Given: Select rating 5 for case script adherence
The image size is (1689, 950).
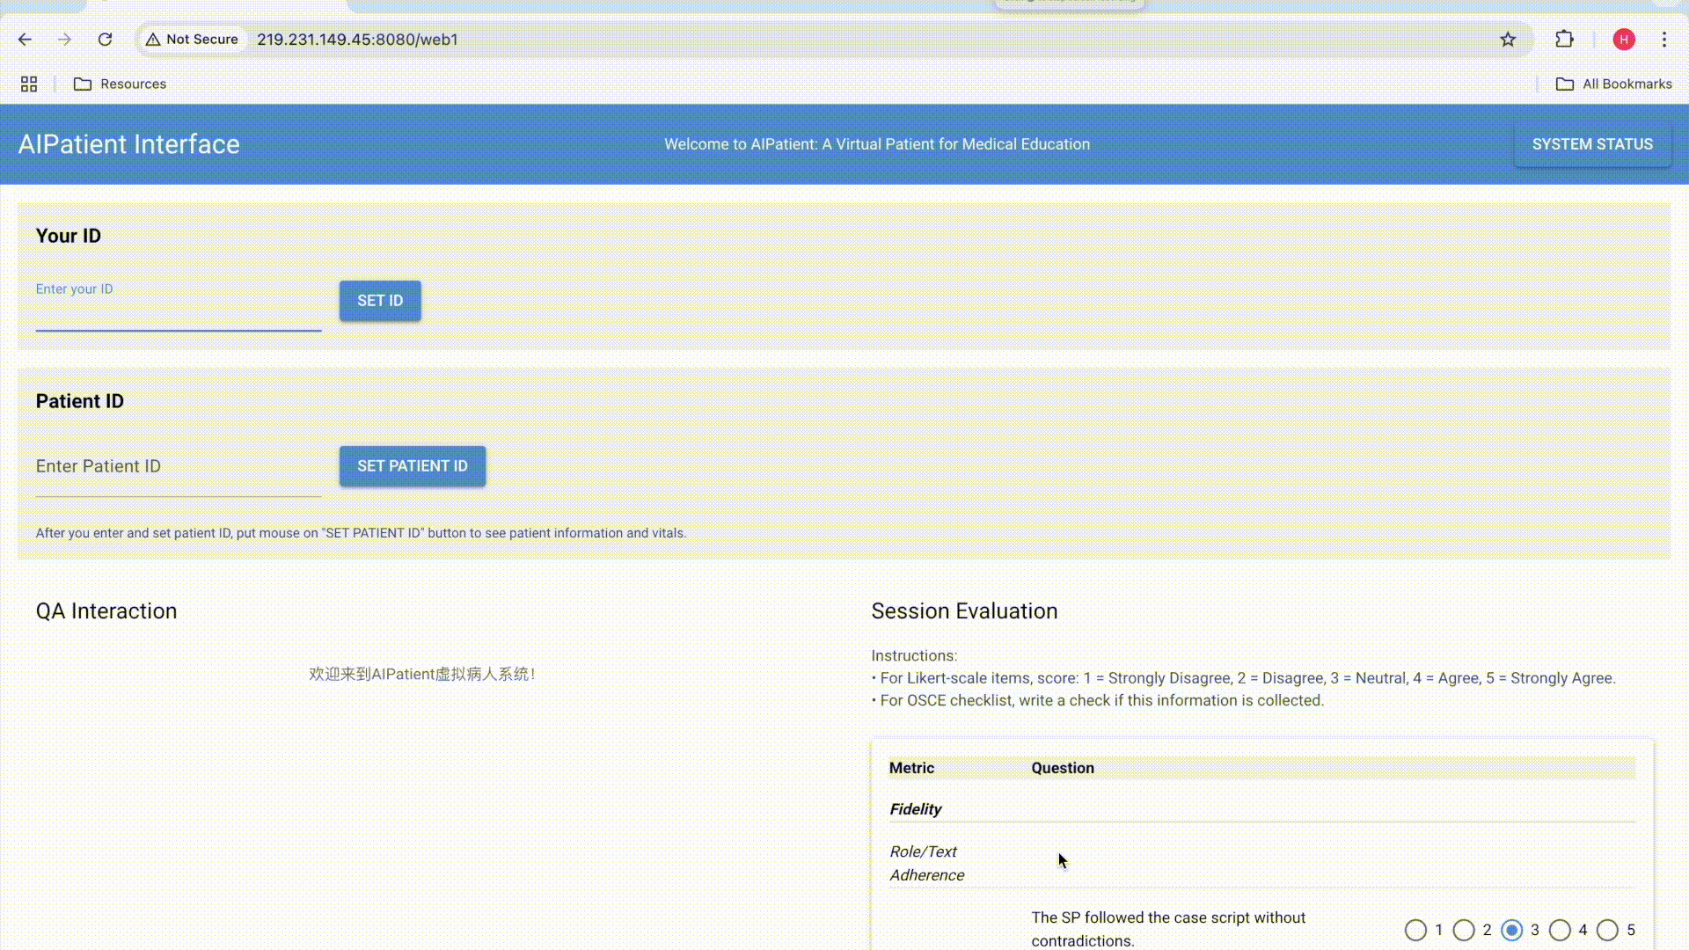Looking at the screenshot, I should (1607, 930).
